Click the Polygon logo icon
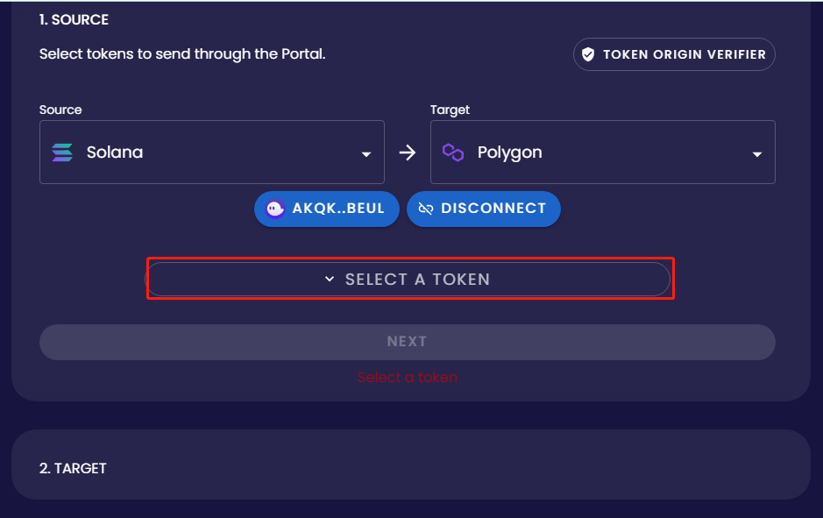This screenshot has height=518, width=823. tap(453, 153)
